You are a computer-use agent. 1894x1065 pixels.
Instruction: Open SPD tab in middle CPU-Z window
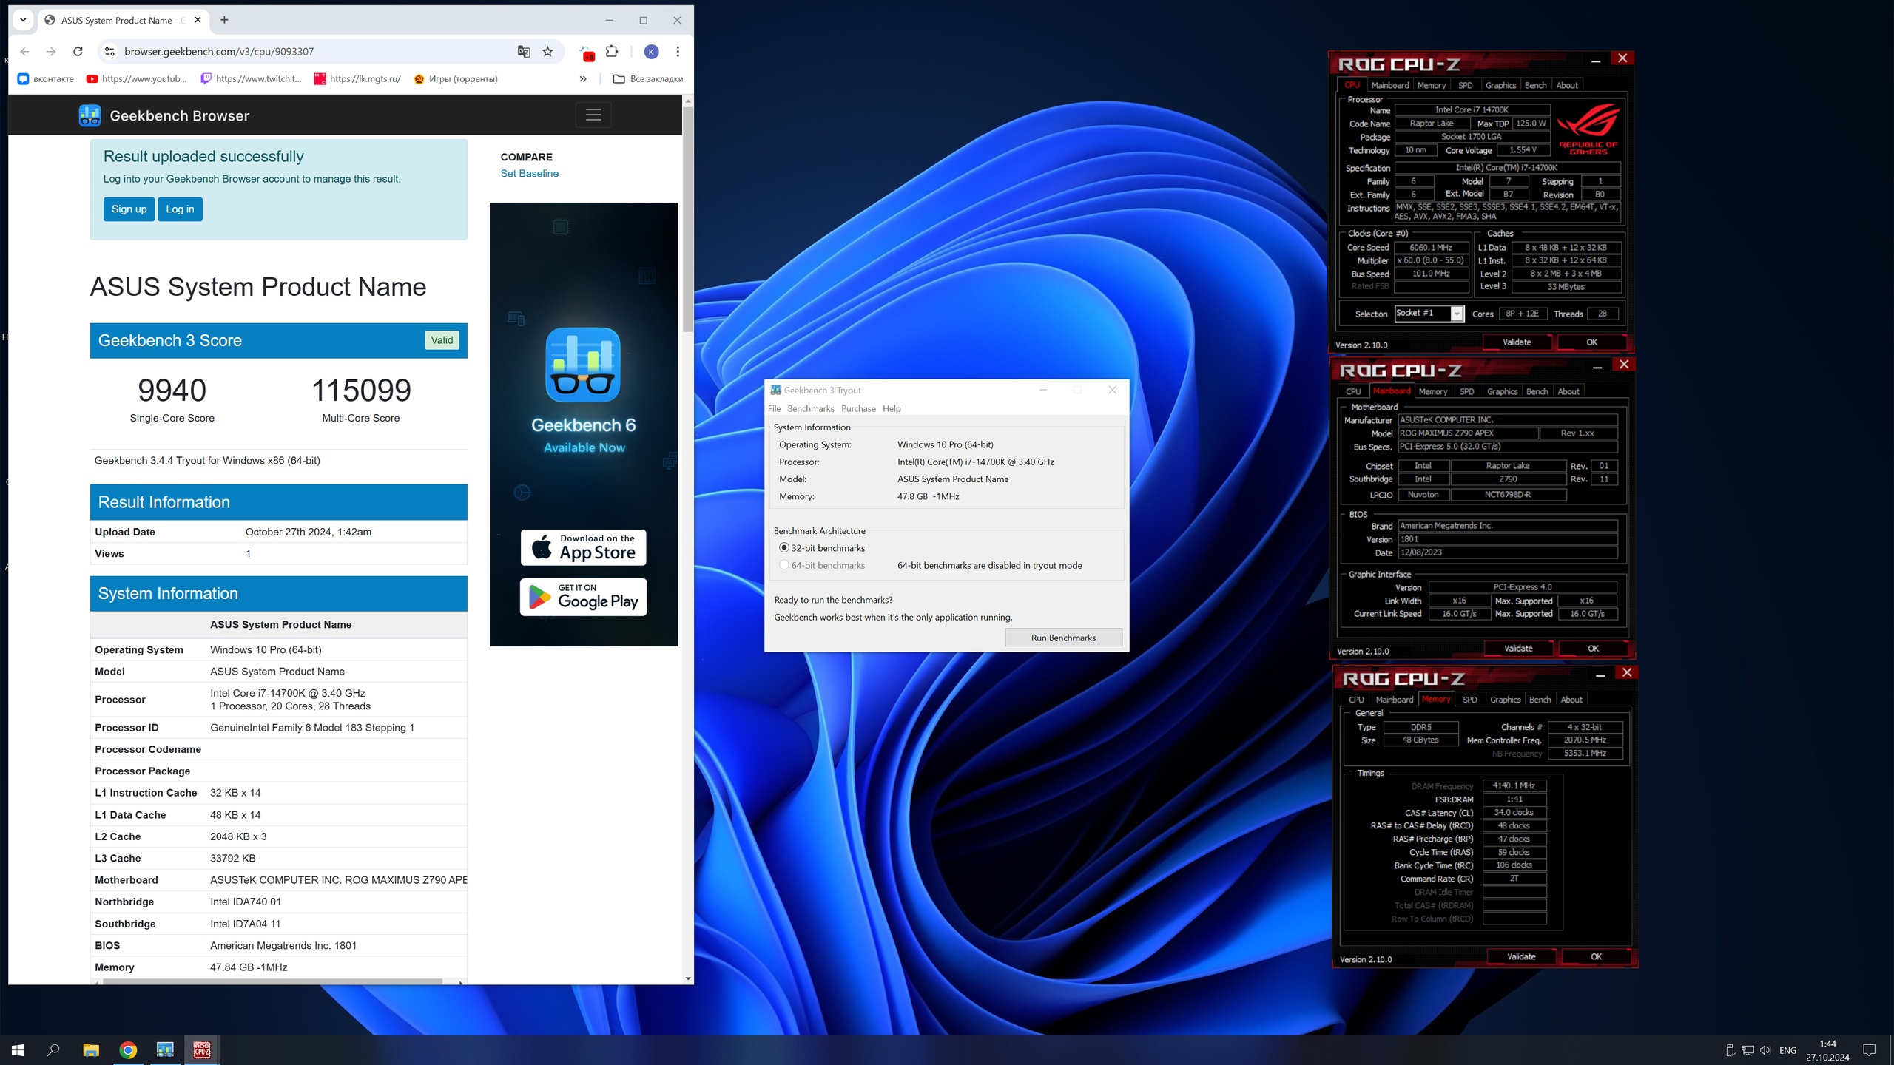1466,391
